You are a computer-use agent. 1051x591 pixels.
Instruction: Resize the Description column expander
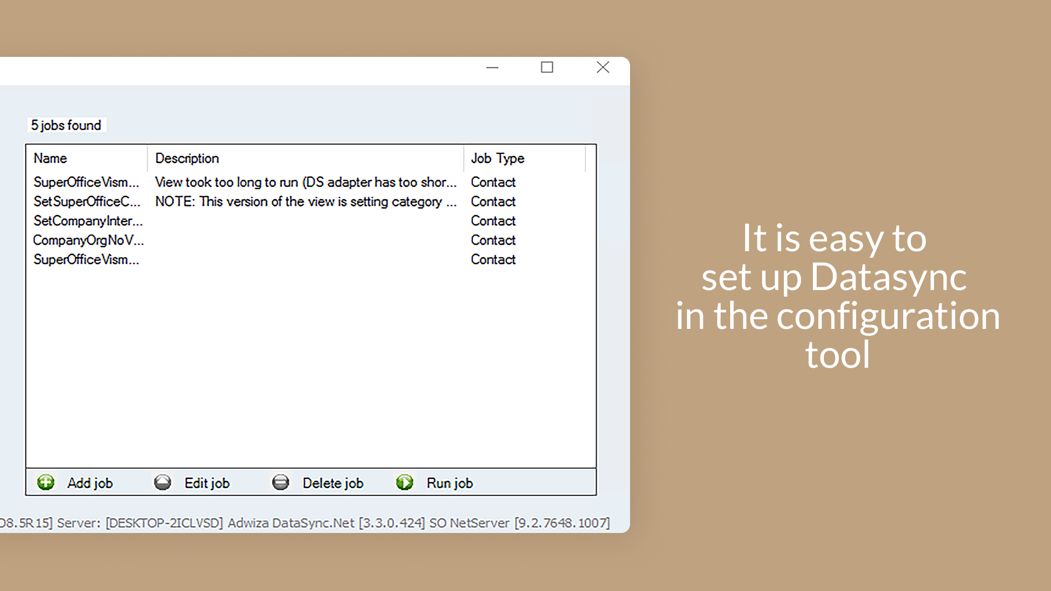(463, 159)
